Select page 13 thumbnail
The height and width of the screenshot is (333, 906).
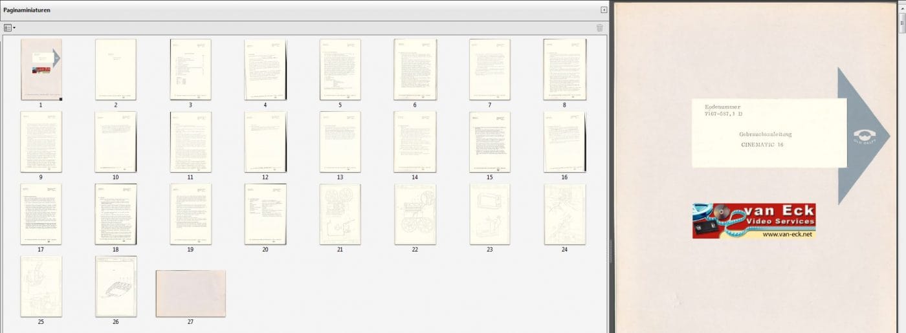(340, 142)
